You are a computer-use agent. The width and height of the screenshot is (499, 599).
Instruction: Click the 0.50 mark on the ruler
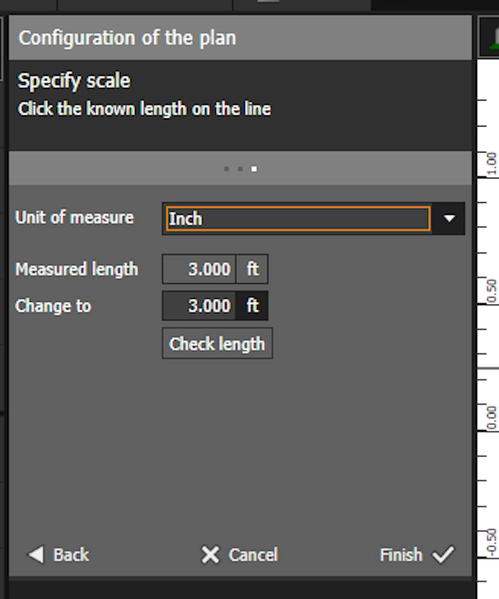[x=491, y=291]
